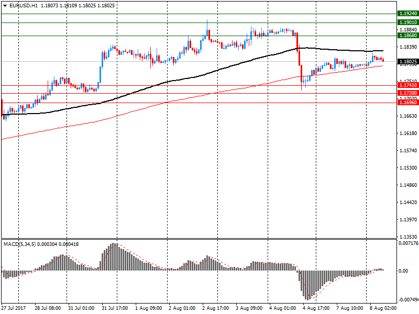Click the 7 Aug 10:00 time axis label
Screen dimensions: 419x314
[x=349, y=308]
